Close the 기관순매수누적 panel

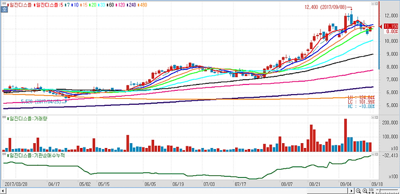tap(377, 154)
